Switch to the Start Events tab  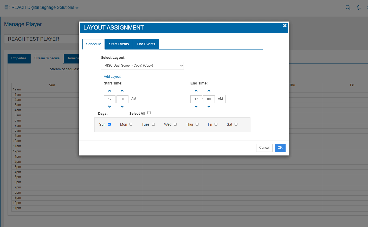click(x=119, y=44)
